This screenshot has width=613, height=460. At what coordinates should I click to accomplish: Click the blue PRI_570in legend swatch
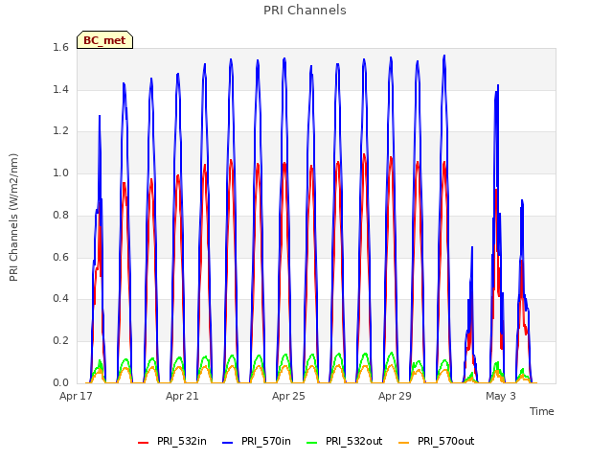[228, 443]
